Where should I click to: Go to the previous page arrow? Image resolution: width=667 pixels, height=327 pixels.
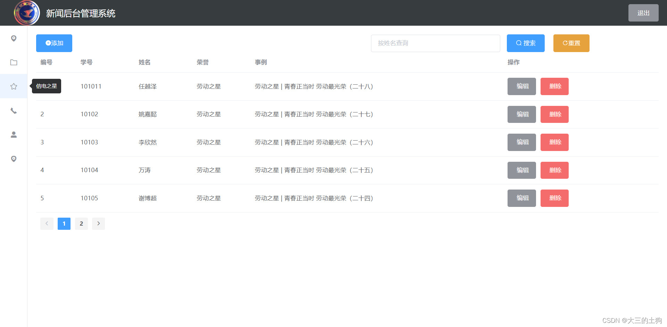pos(47,224)
